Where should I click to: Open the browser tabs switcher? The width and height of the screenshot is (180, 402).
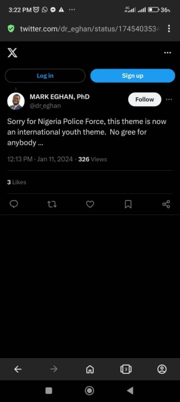[x=126, y=369]
